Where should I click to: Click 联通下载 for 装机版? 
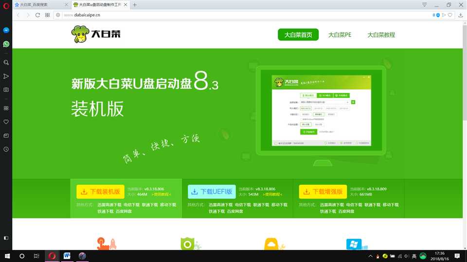pos(150,205)
